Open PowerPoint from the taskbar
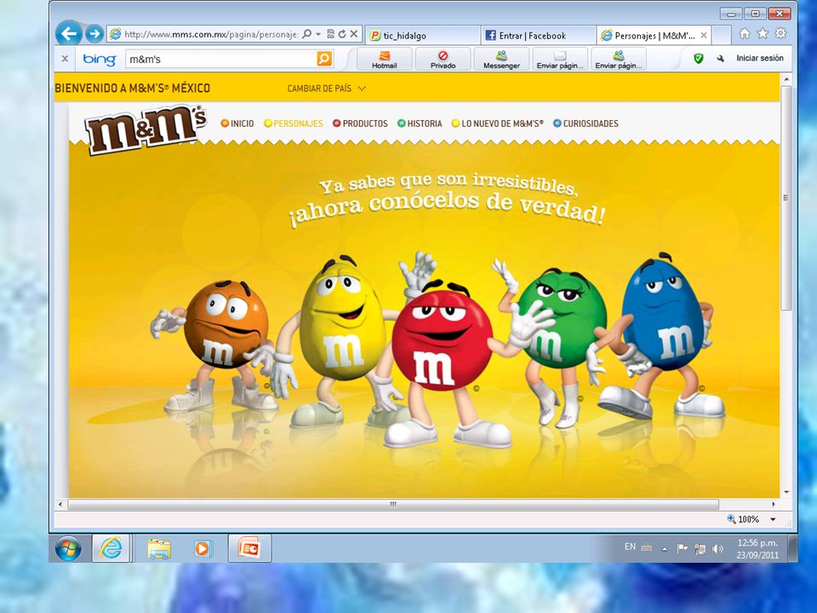Viewport: 817px width, 613px height. tap(249, 548)
